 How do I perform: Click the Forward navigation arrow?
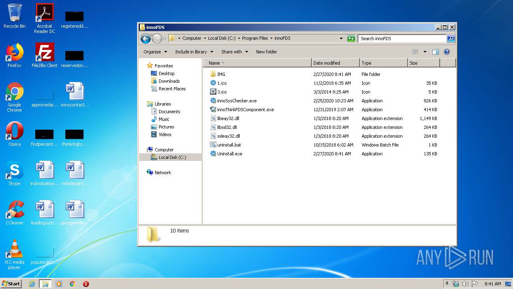pos(157,39)
